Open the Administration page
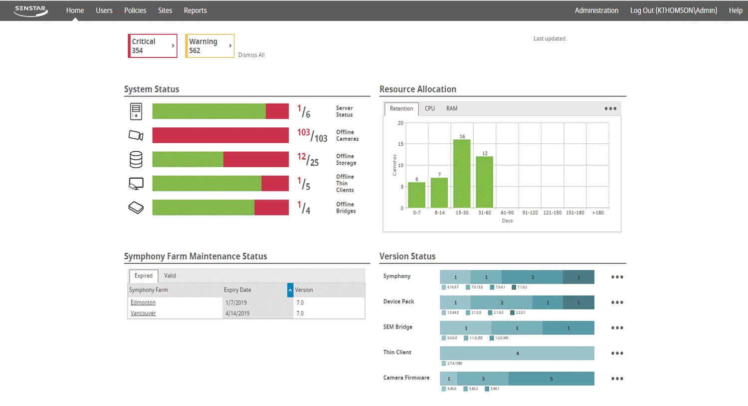The width and height of the screenshot is (748, 406). (x=596, y=10)
